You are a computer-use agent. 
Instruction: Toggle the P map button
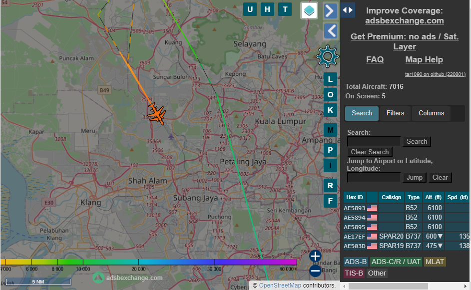[330, 150]
